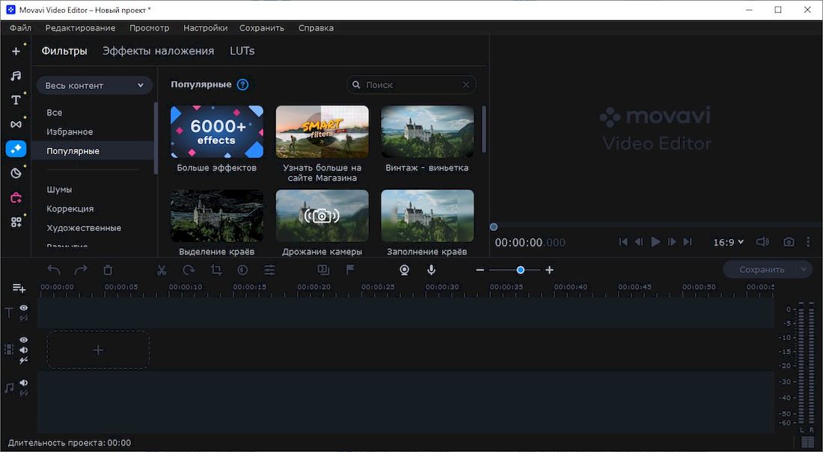Image resolution: width=823 pixels, height=452 pixels.
Task: Toggle visibility of the video track
Action: click(x=23, y=339)
